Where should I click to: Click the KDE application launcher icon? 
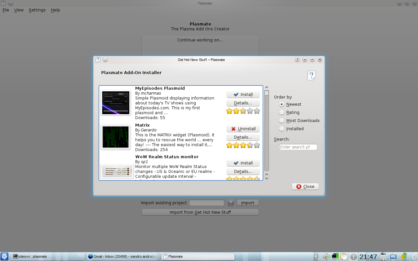[x=5, y=256]
